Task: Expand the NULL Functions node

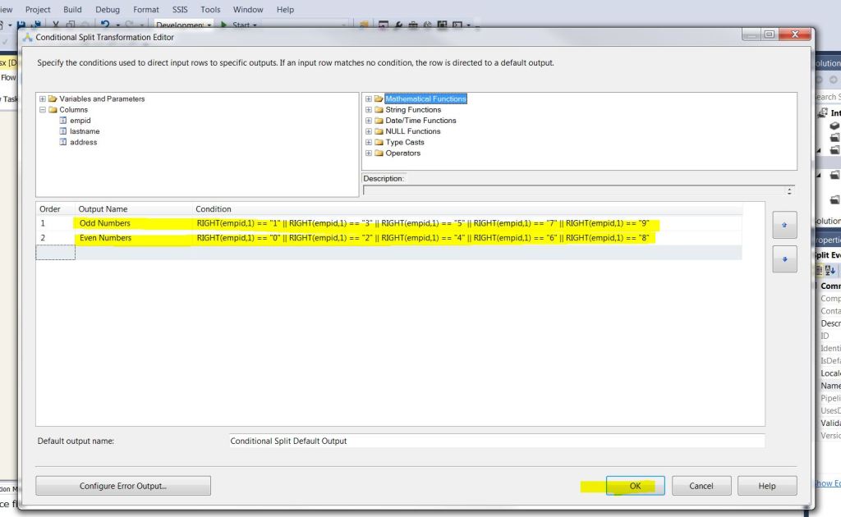Action: [369, 131]
